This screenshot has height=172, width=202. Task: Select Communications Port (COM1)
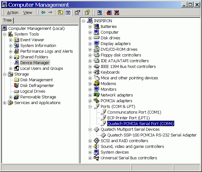pos(134,112)
